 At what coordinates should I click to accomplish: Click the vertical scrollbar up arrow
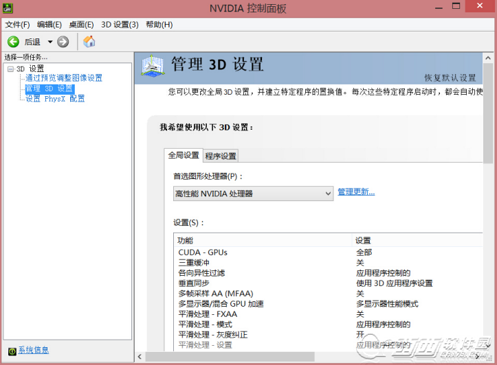(x=488, y=58)
